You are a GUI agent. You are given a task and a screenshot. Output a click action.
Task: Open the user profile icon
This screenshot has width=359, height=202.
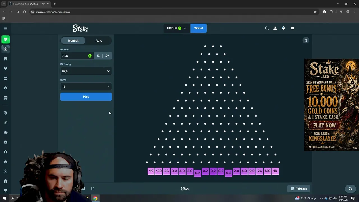275,28
